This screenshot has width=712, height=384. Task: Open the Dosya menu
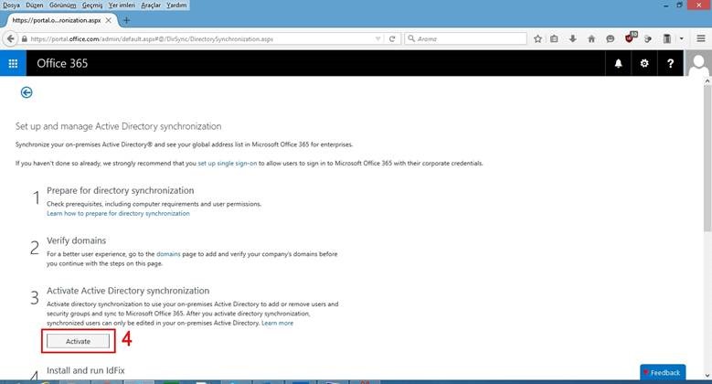pyautogui.click(x=11, y=5)
